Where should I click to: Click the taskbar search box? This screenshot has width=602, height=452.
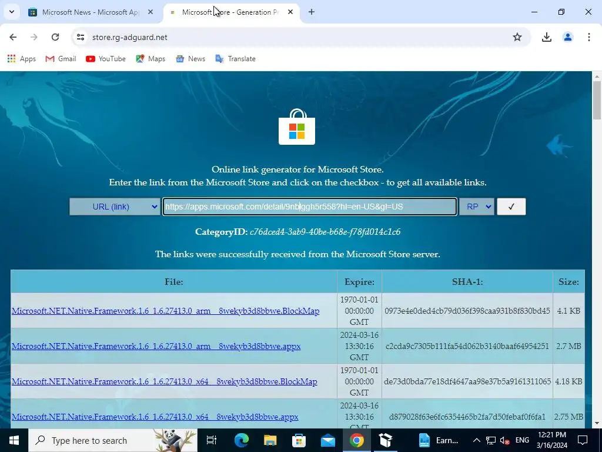113,440
